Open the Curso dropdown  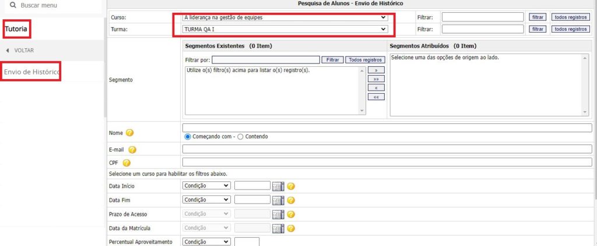coord(285,17)
